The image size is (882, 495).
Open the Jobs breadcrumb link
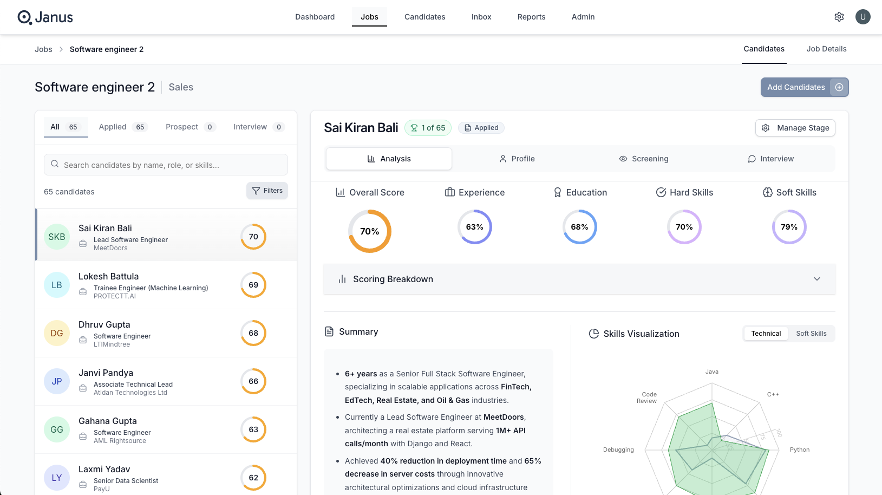(x=43, y=49)
